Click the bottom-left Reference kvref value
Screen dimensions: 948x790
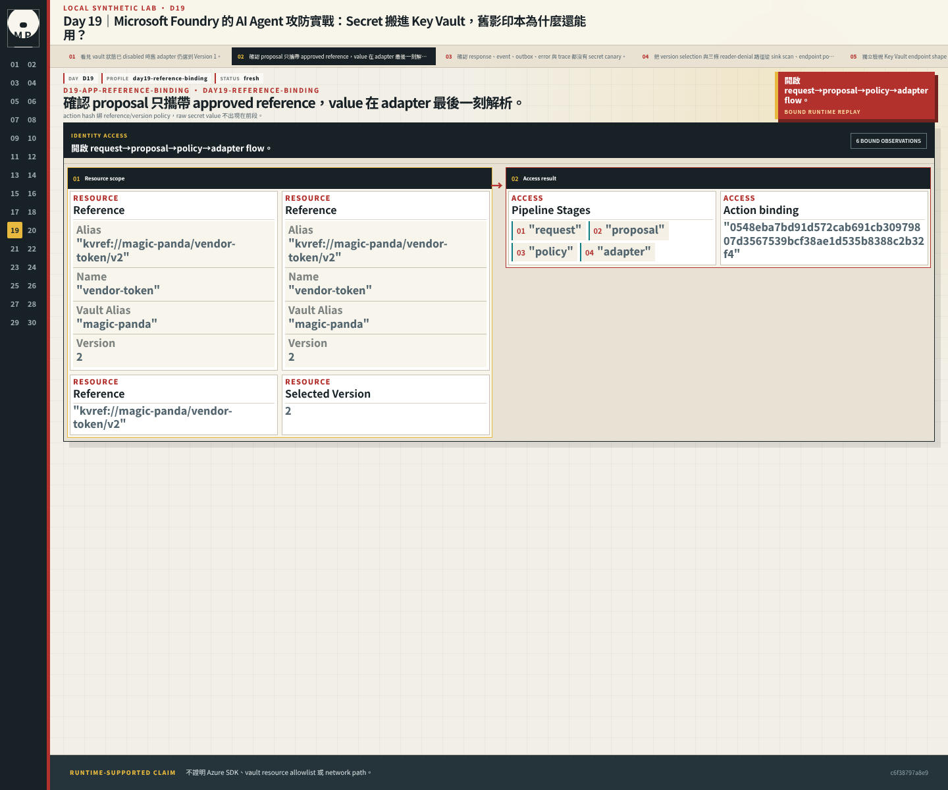153,417
